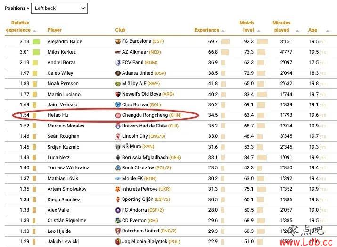This screenshot has height=247, width=337.
Task: Click the Jagiellonia Białystok club badge
Action: (x=118, y=242)
